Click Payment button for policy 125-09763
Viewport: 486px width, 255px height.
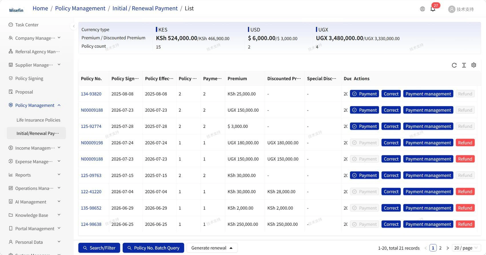click(364, 175)
